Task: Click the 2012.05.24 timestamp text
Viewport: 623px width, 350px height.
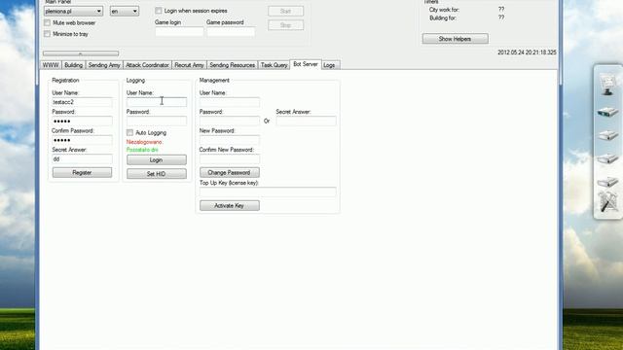Action: (527, 52)
